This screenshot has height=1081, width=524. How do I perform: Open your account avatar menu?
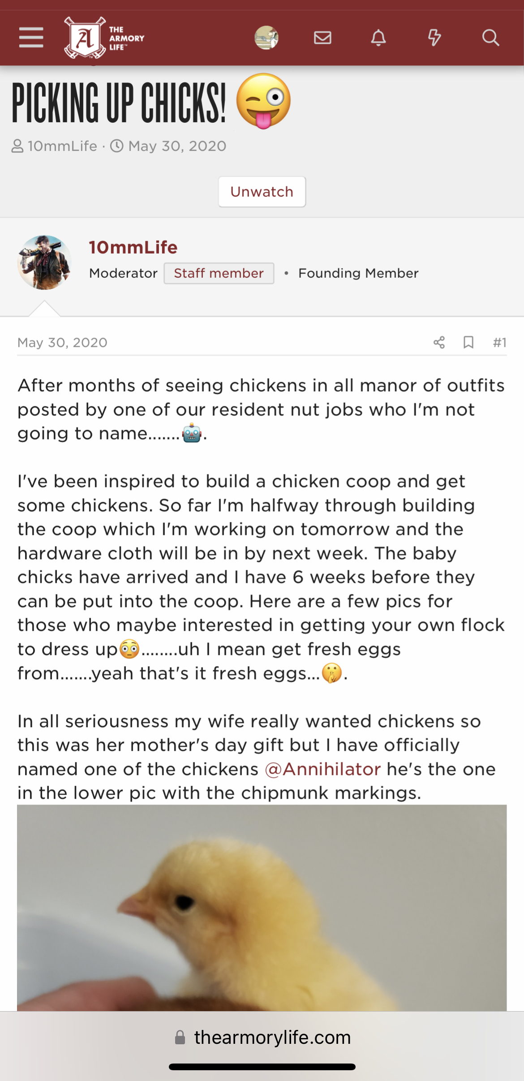point(266,38)
